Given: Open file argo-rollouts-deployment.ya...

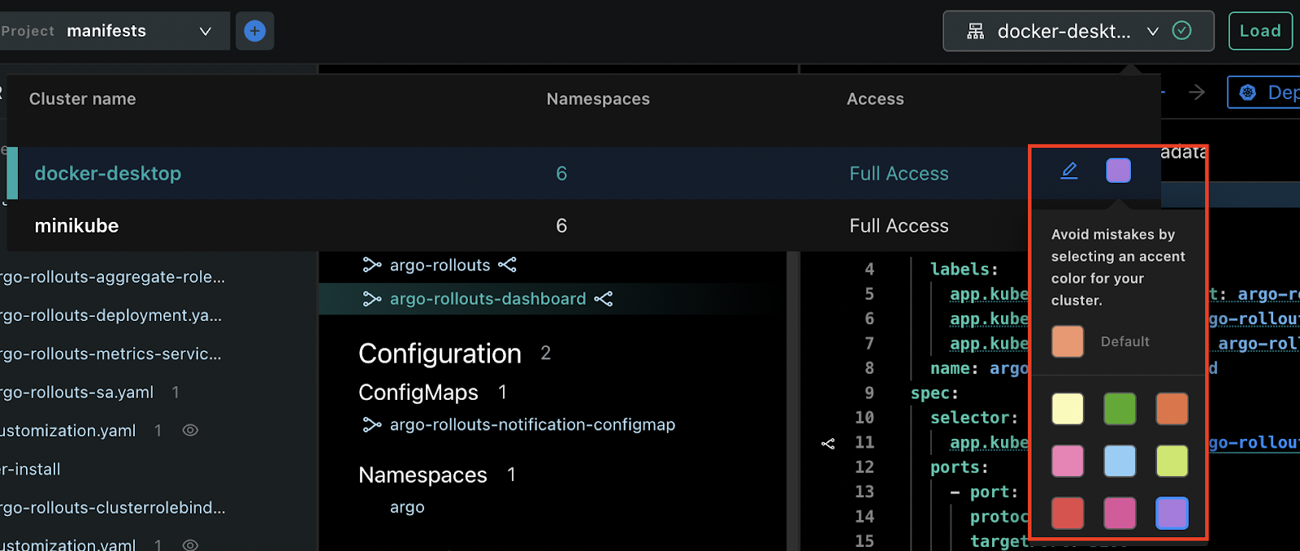Looking at the screenshot, I should (110, 315).
